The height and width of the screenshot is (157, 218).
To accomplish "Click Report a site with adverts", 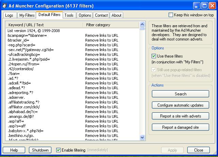I will tap(181, 116).
